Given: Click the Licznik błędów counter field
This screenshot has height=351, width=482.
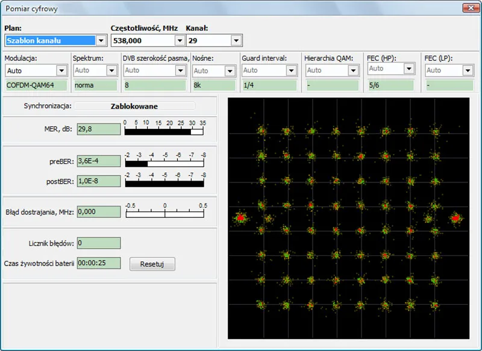Looking at the screenshot, I should click(x=99, y=243).
